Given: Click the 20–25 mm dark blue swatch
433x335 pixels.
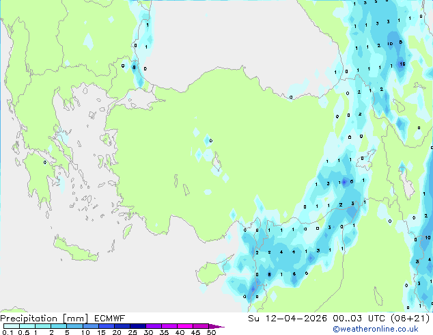Looking at the screenshot, I should coord(122,326).
